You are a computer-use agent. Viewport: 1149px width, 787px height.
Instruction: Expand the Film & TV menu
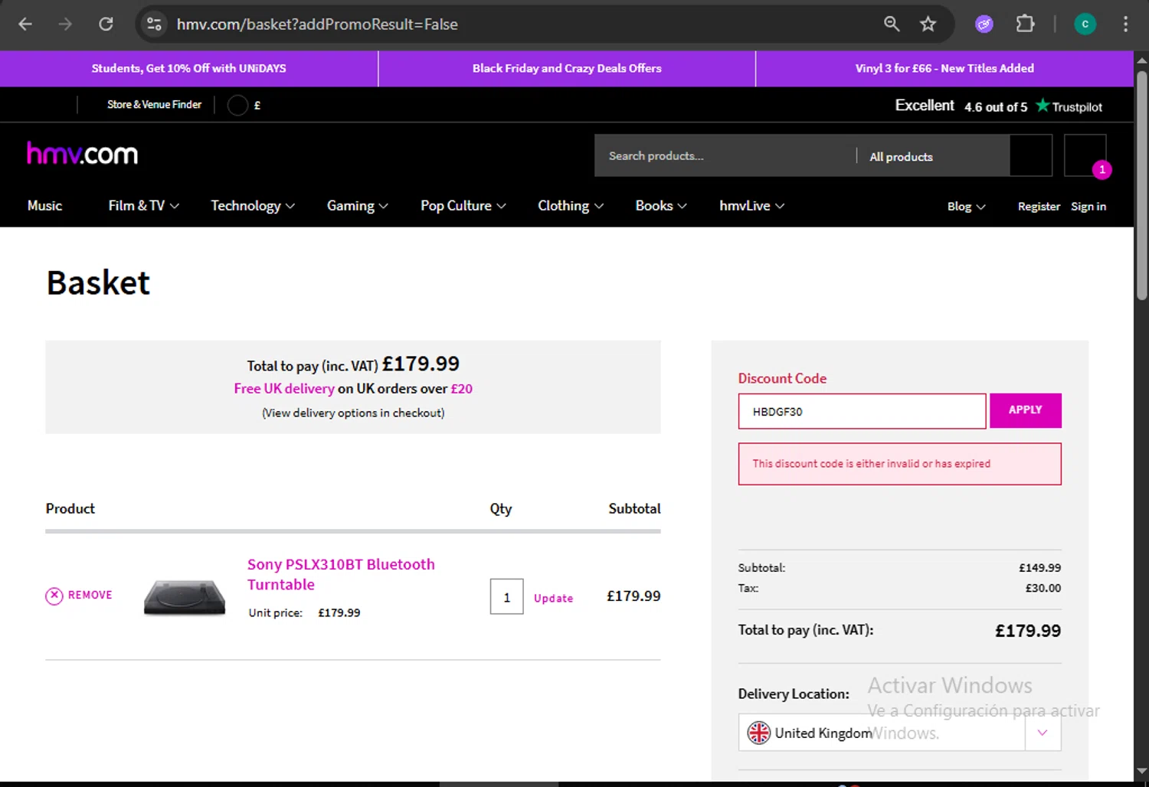[x=143, y=206]
